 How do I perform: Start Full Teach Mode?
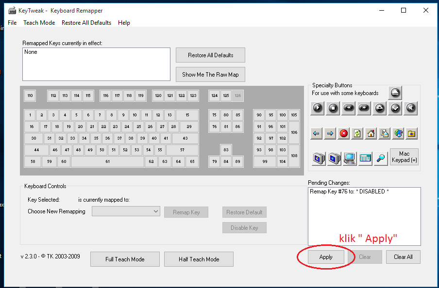125,259
